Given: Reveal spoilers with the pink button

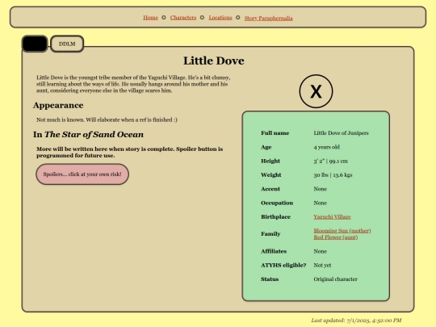Looking at the screenshot, I should (x=82, y=174).
